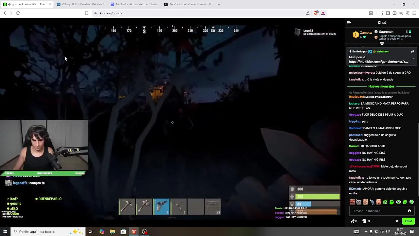Send message with the green Chat button

click(408, 221)
